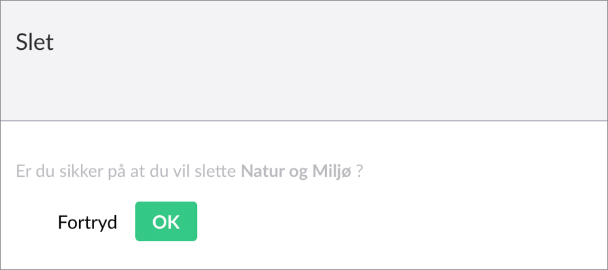Image resolution: width=608 pixels, height=270 pixels.
Task: Confirm deleting Natur og Miljø with OK
Action: 166,221
